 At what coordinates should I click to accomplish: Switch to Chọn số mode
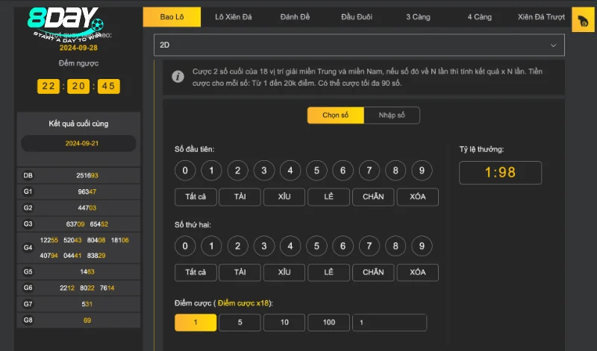335,116
